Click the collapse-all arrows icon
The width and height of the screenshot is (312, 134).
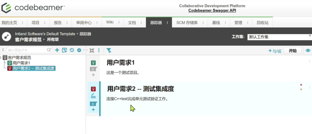[92, 50]
